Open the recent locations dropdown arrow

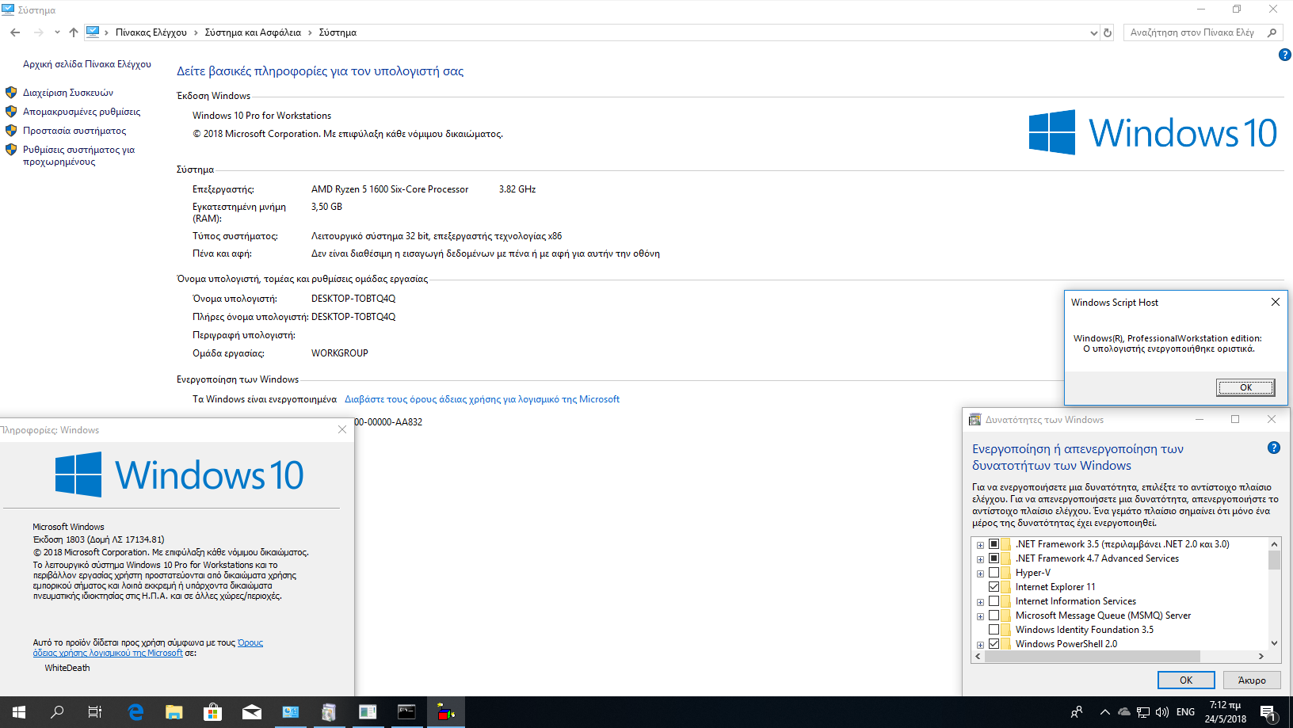57,32
